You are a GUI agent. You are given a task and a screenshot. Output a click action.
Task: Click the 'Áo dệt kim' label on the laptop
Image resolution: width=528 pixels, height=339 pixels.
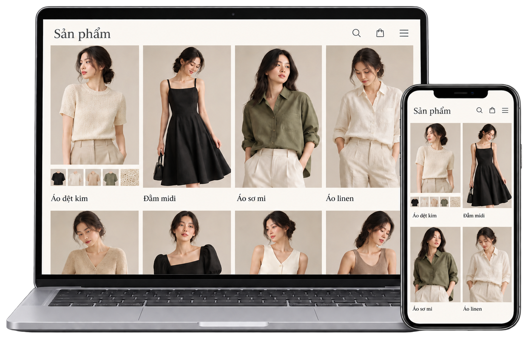point(69,198)
